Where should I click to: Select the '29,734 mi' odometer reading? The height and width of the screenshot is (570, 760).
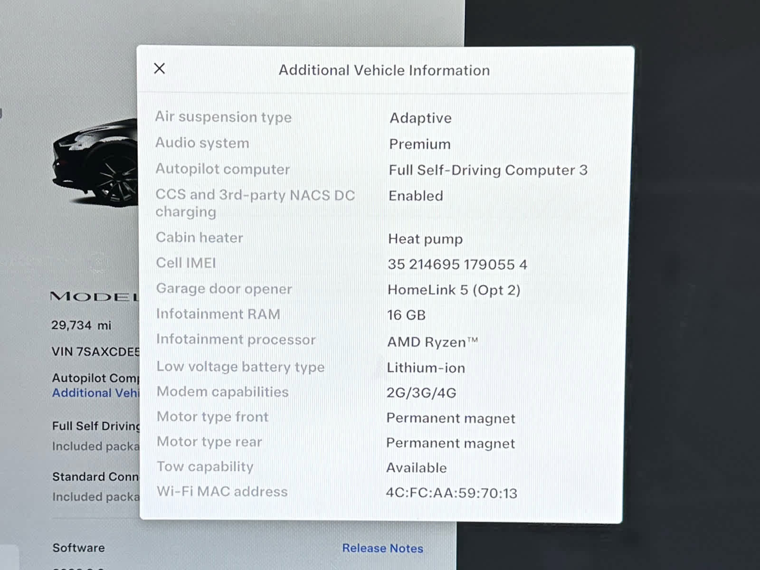point(81,325)
